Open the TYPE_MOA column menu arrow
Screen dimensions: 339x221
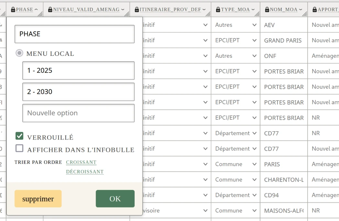click(253, 10)
